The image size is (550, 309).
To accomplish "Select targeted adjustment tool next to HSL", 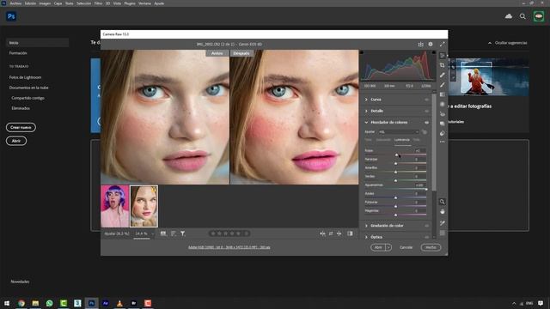I will point(425,132).
